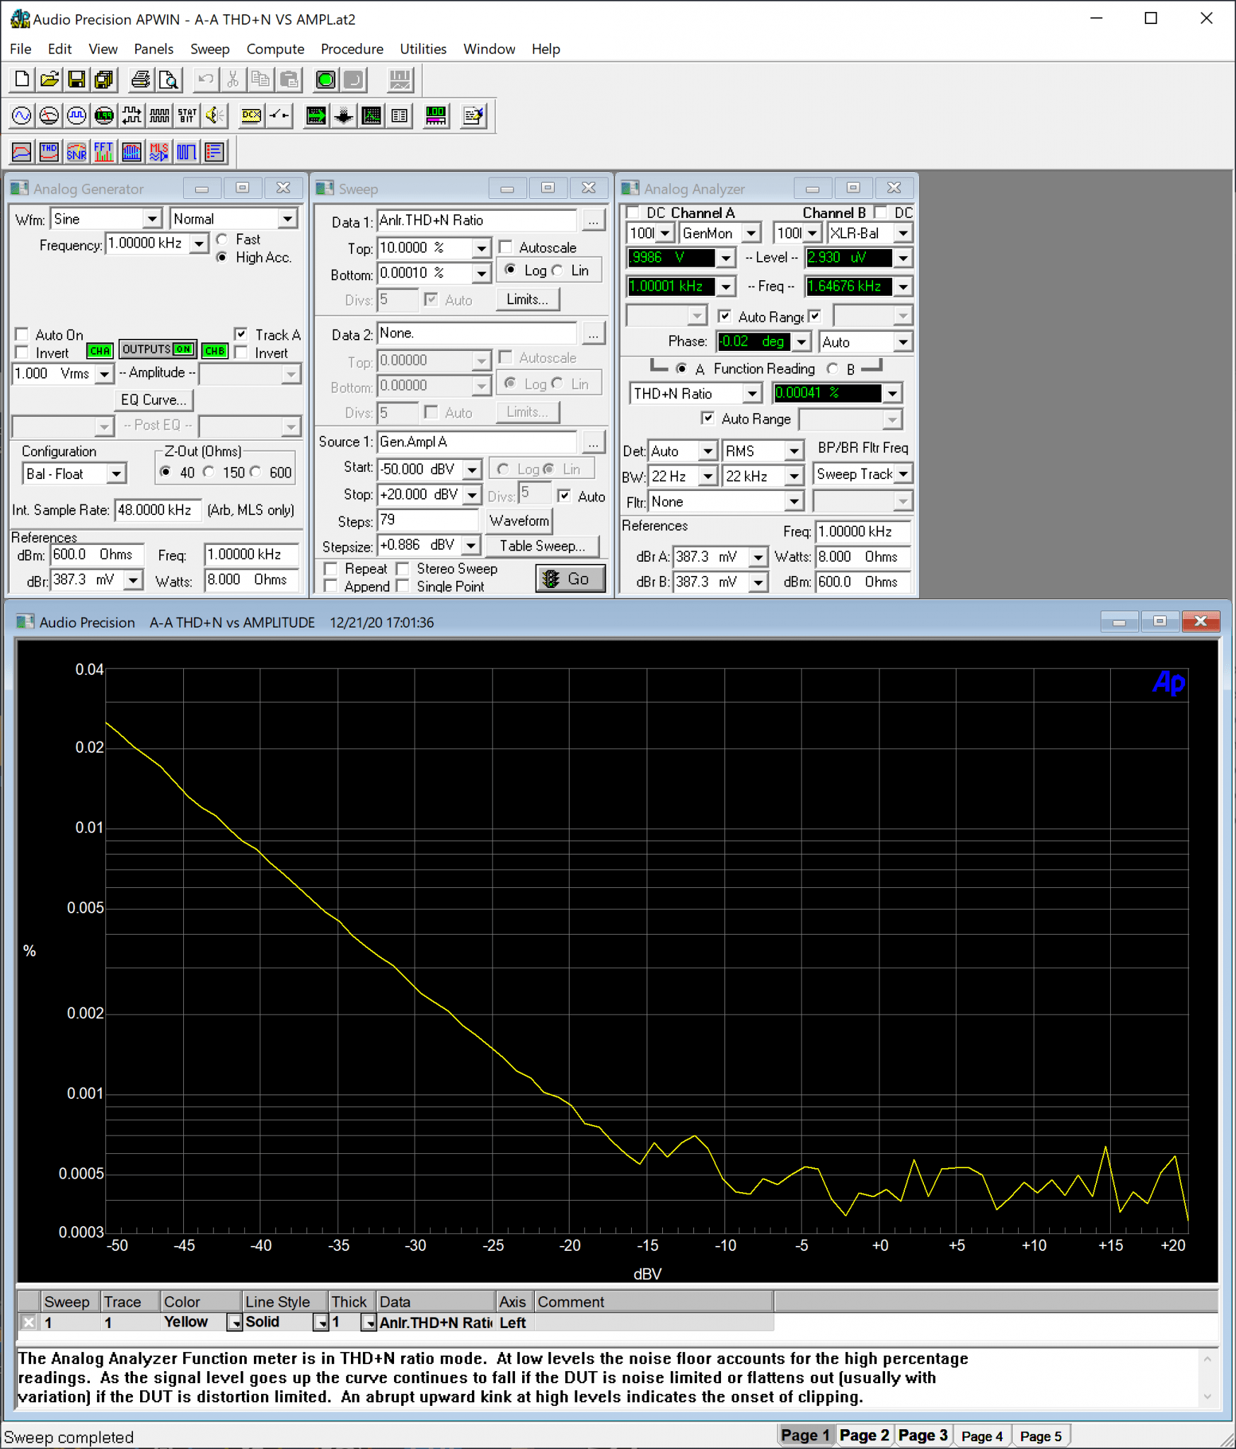Enable the Auto On checkbox in Generator
Image resolution: width=1236 pixels, height=1449 pixels.
coord(22,335)
